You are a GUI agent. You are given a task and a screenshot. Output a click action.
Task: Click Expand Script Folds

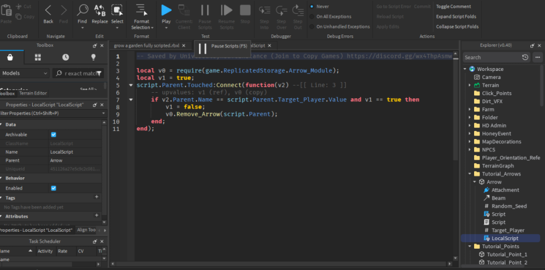[x=456, y=16]
